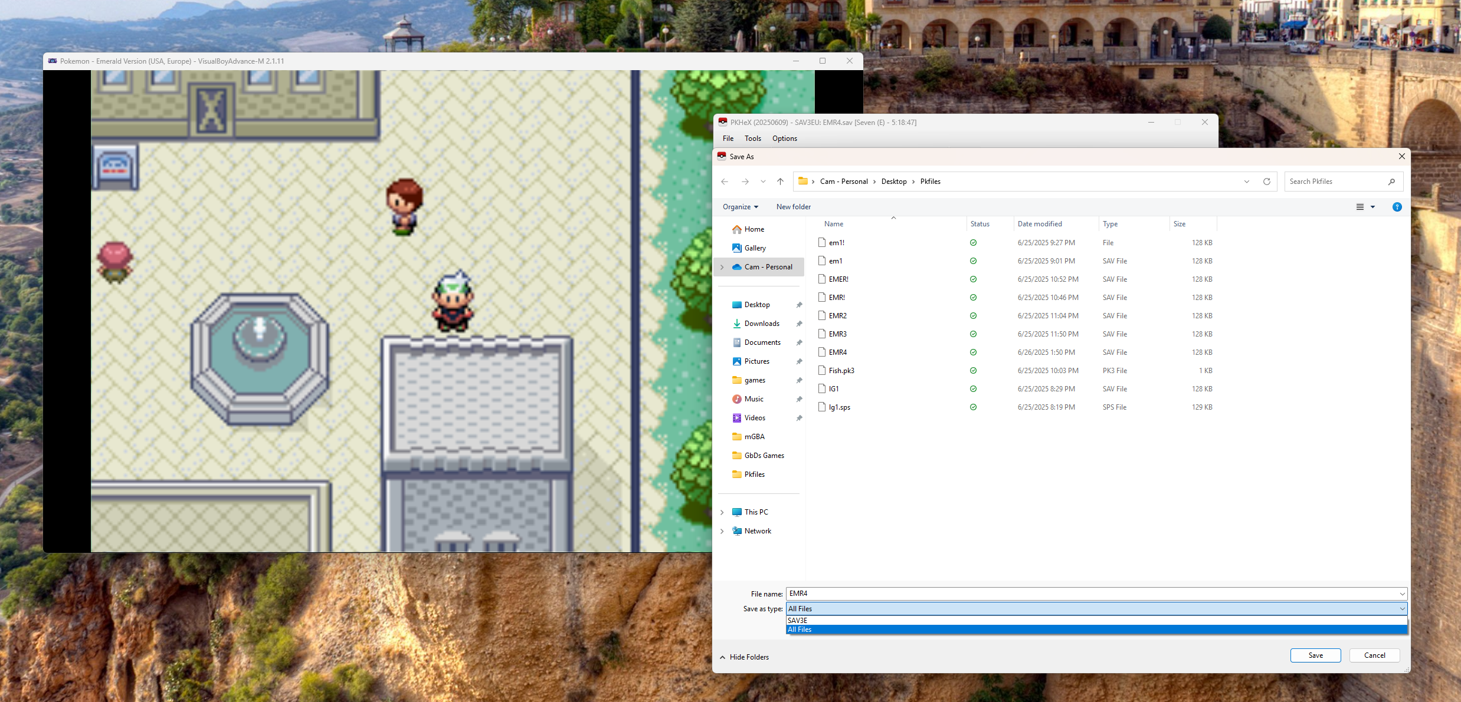Select the Fish.pk3 file
Screen dimensions: 1461x702
tap(841, 371)
